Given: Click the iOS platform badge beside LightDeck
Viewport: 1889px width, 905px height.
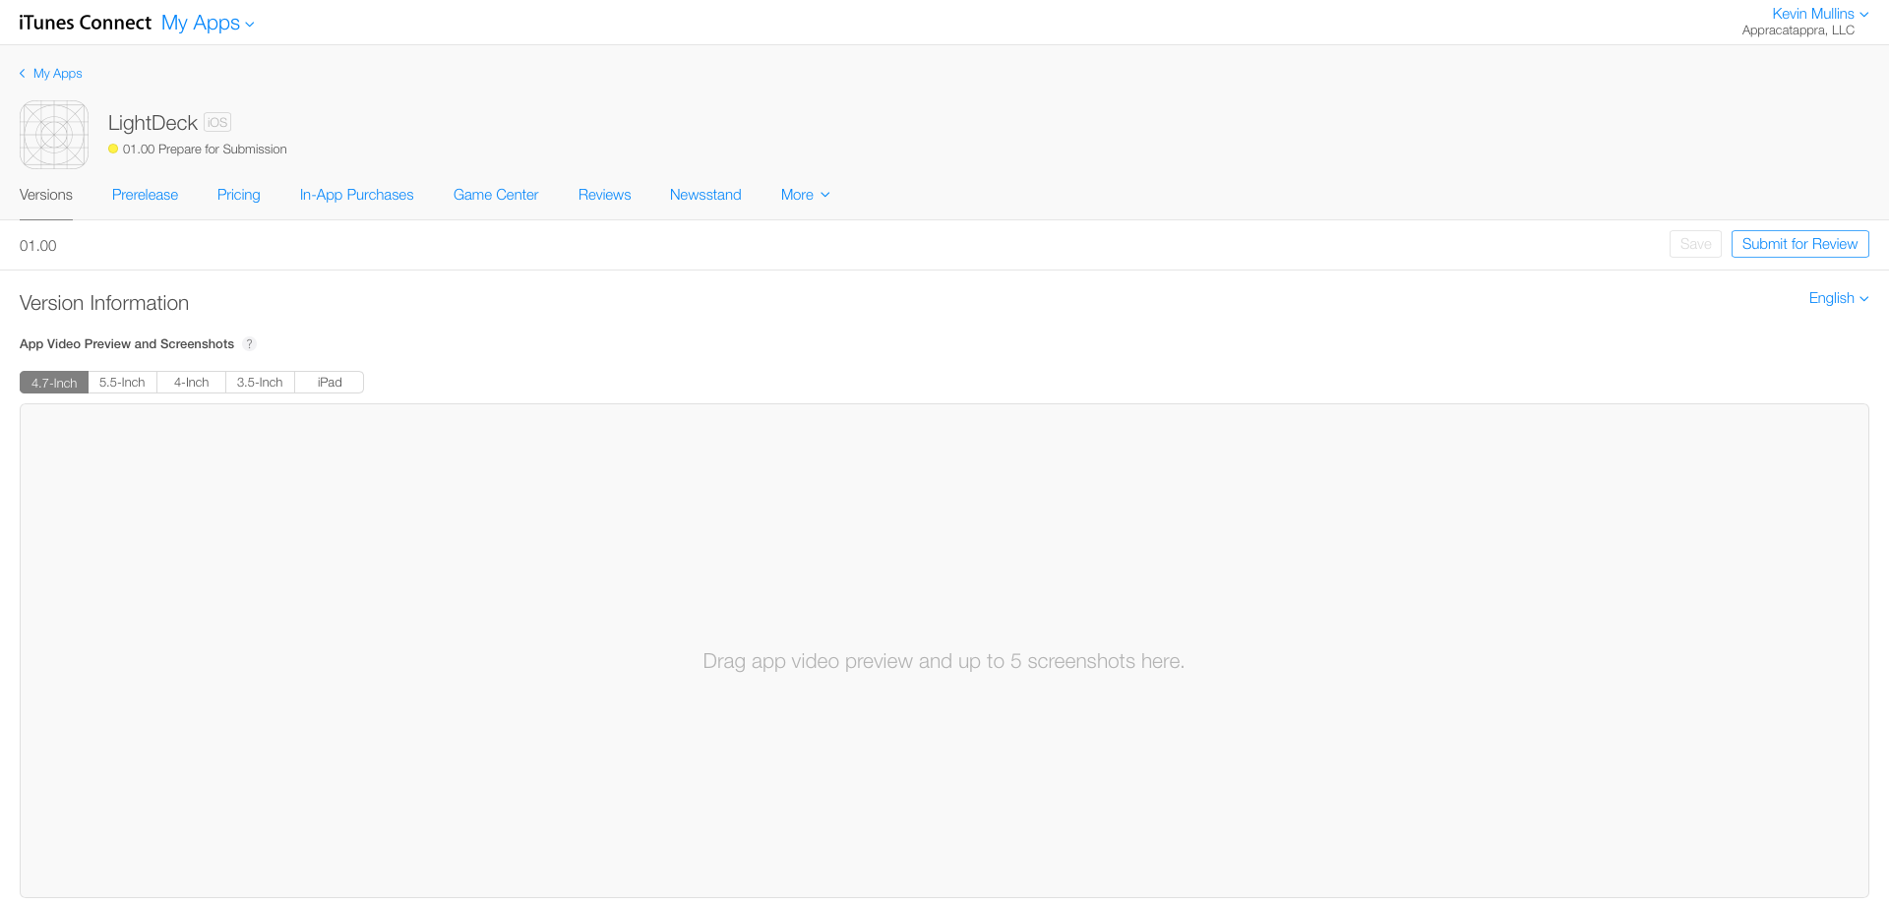Looking at the screenshot, I should pyautogui.click(x=216, y=122).
